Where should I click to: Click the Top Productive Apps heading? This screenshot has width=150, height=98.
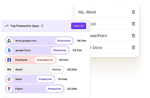coord(25,26)
